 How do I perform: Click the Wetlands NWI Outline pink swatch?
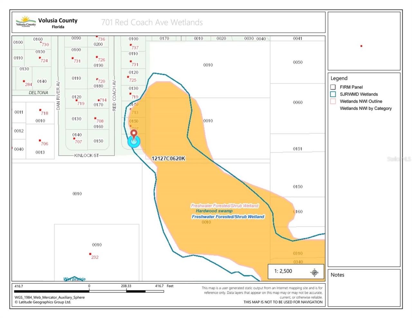click(x=333, y=101)
